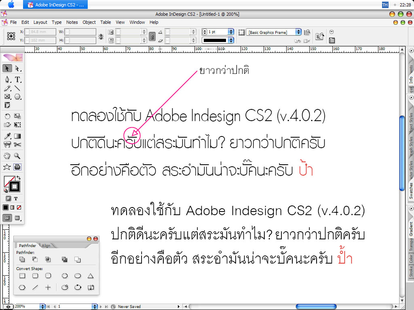This screenshot has width=414, height=310.
Task: Click the stroke color swatch in toolbox
Action: pyautogui.click(x=15, y=186)
